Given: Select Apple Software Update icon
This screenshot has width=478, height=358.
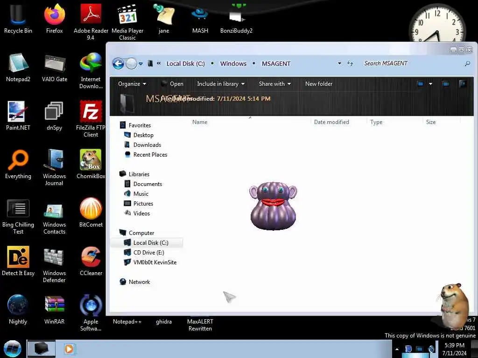Looking at the screenshot, I should [91, 313].
